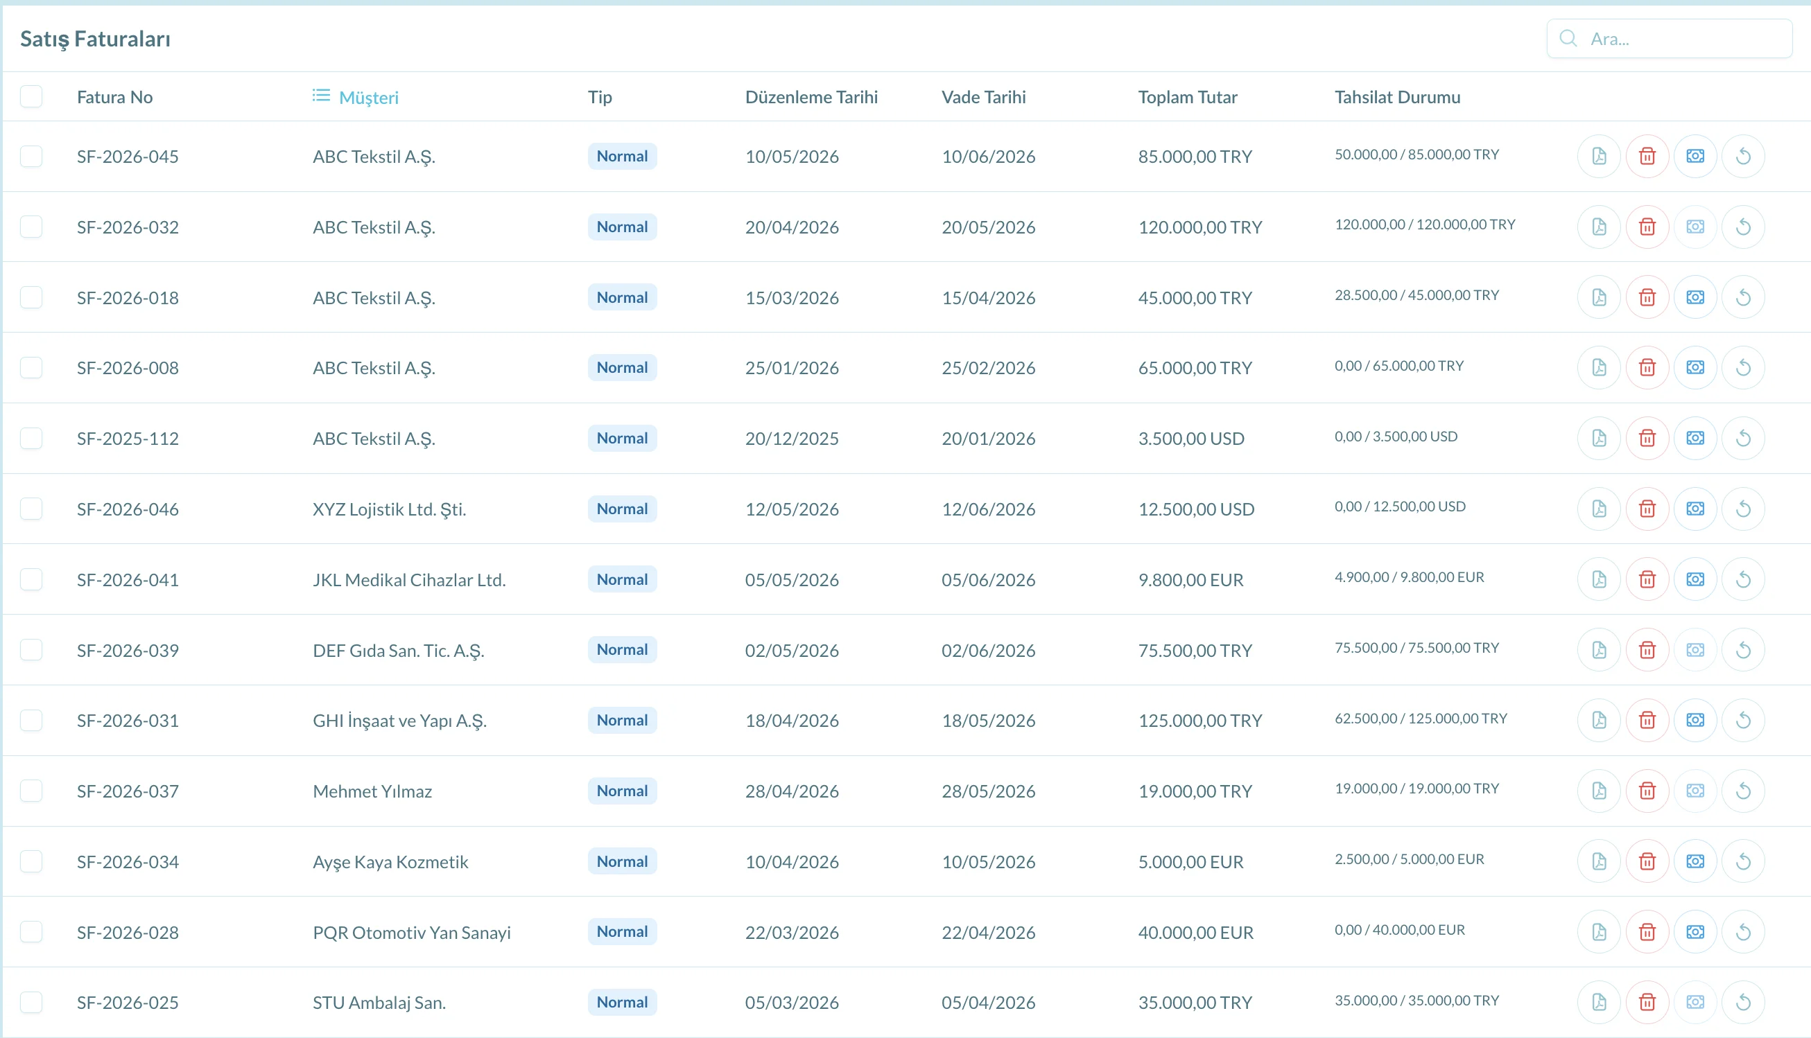Open the Müşteri column grouping list icon
The image size is (1811, 1038).
pos(321,96)
